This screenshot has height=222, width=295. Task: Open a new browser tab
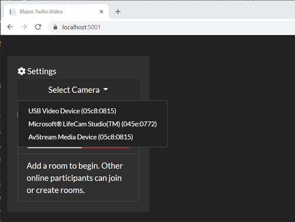tap(118, 12)
